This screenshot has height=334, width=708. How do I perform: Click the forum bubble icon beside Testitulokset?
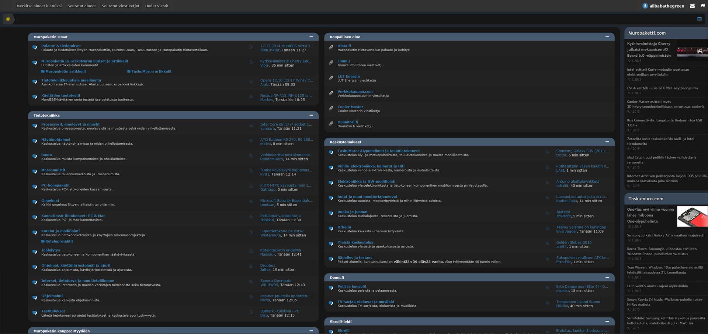(35, 313)
